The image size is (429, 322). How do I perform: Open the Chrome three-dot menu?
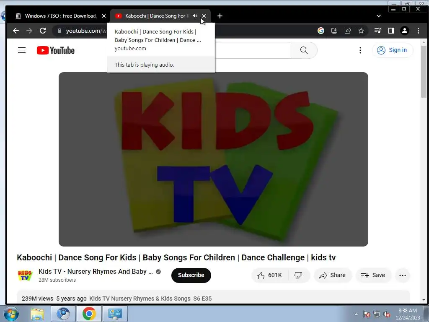coord(418,31)
